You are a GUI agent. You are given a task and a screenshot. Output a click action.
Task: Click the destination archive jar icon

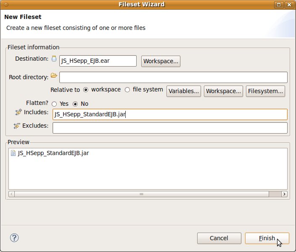point(54,59)
